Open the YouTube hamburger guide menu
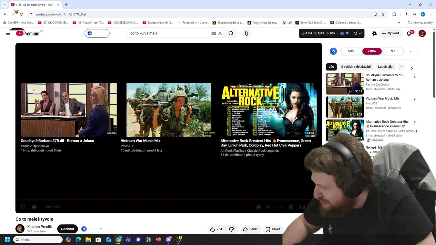 click(8, 33)
